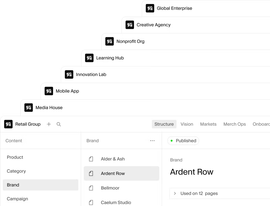Click the Media House workspace name
Screen dimensions: 270x206
(49, 108)
